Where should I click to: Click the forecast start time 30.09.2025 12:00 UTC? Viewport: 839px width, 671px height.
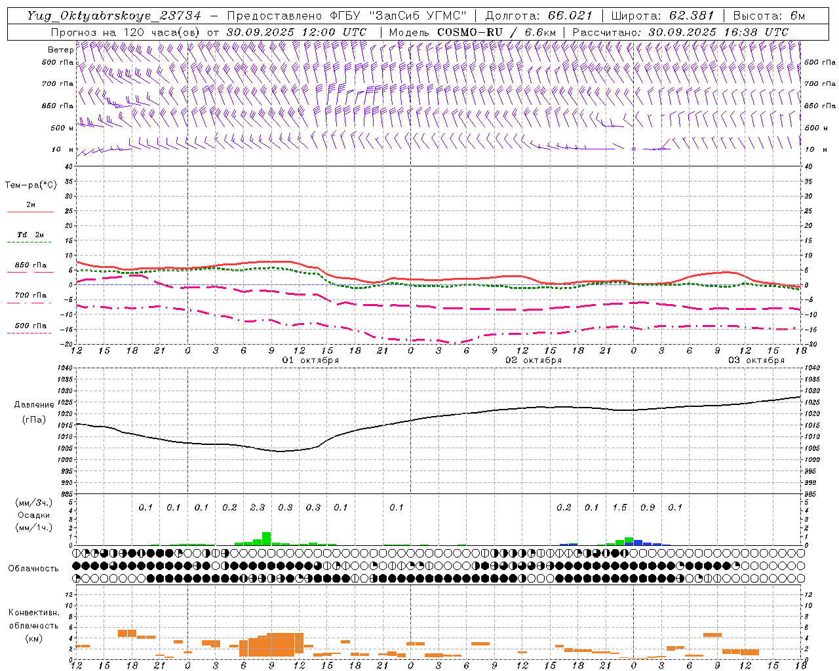click(x=296, y=32)
